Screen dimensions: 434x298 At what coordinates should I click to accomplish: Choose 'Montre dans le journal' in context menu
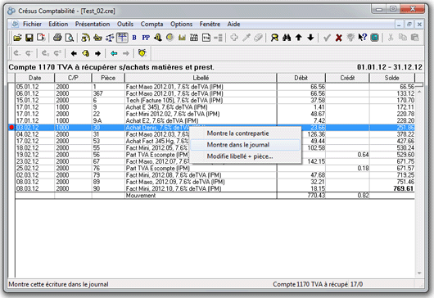(245, 145)
